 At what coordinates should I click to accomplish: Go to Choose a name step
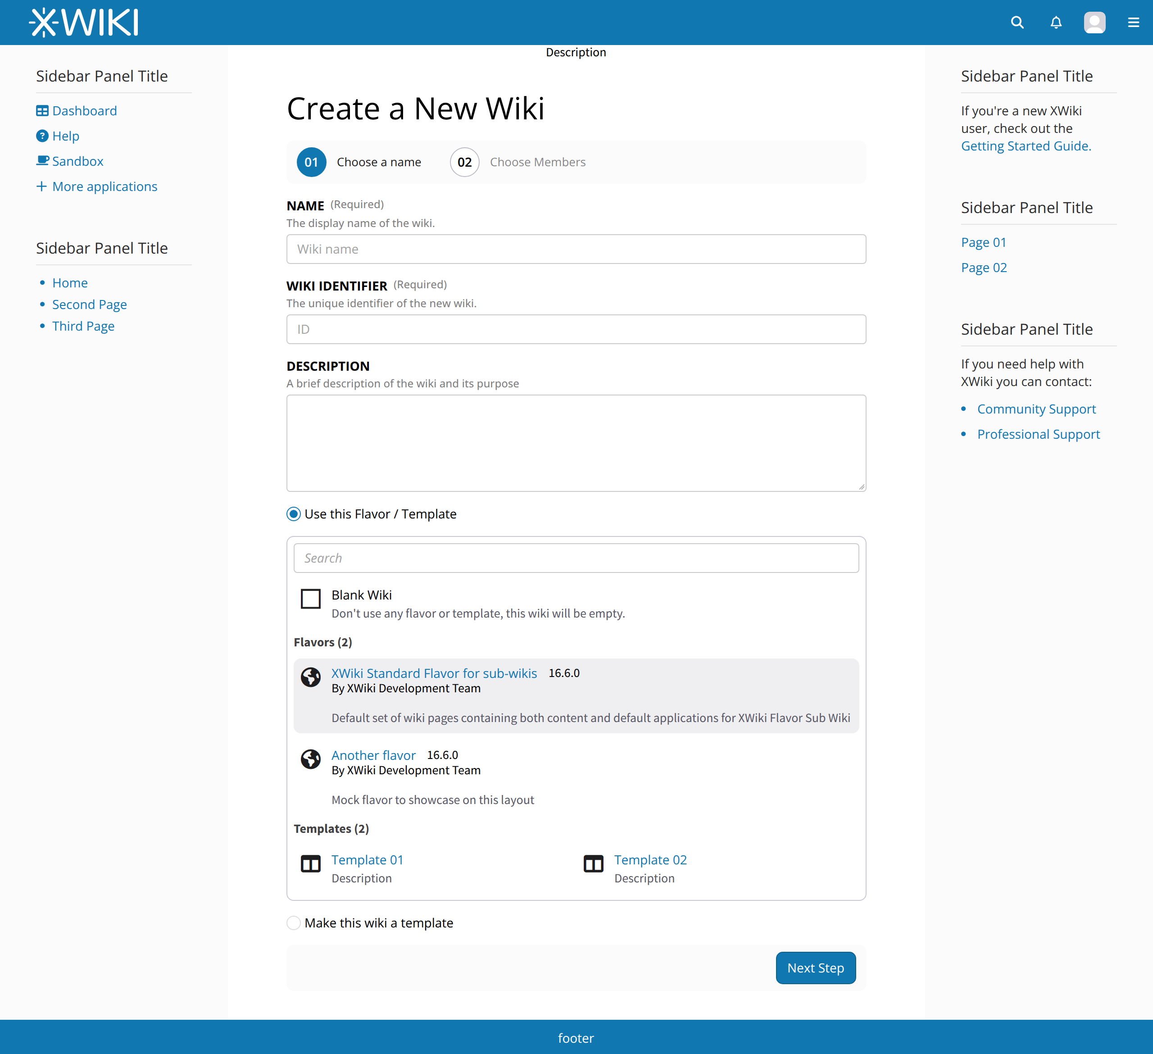click(379, 163)
